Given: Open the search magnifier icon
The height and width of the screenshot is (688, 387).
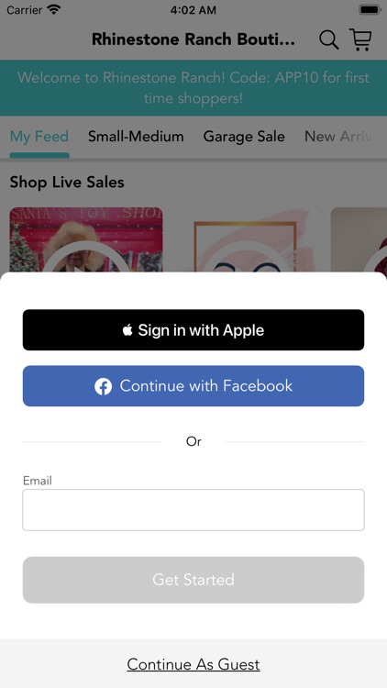Looking at the screenshot, I should pos(328,39).
